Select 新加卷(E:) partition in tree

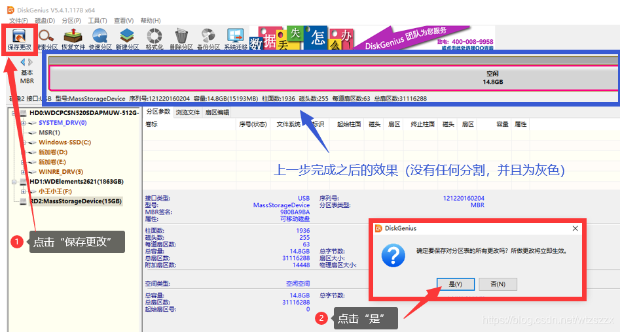coord(52,162)
